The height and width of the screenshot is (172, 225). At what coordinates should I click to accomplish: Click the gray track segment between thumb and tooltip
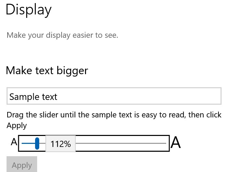[x=42, y=143]
